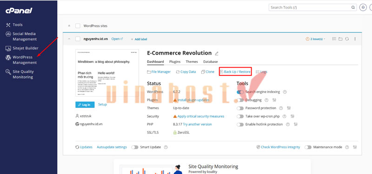The width and height of the screenshot is (372, 174).
Task: Click Install plugin updates
Action: click(x=193, y=100)
